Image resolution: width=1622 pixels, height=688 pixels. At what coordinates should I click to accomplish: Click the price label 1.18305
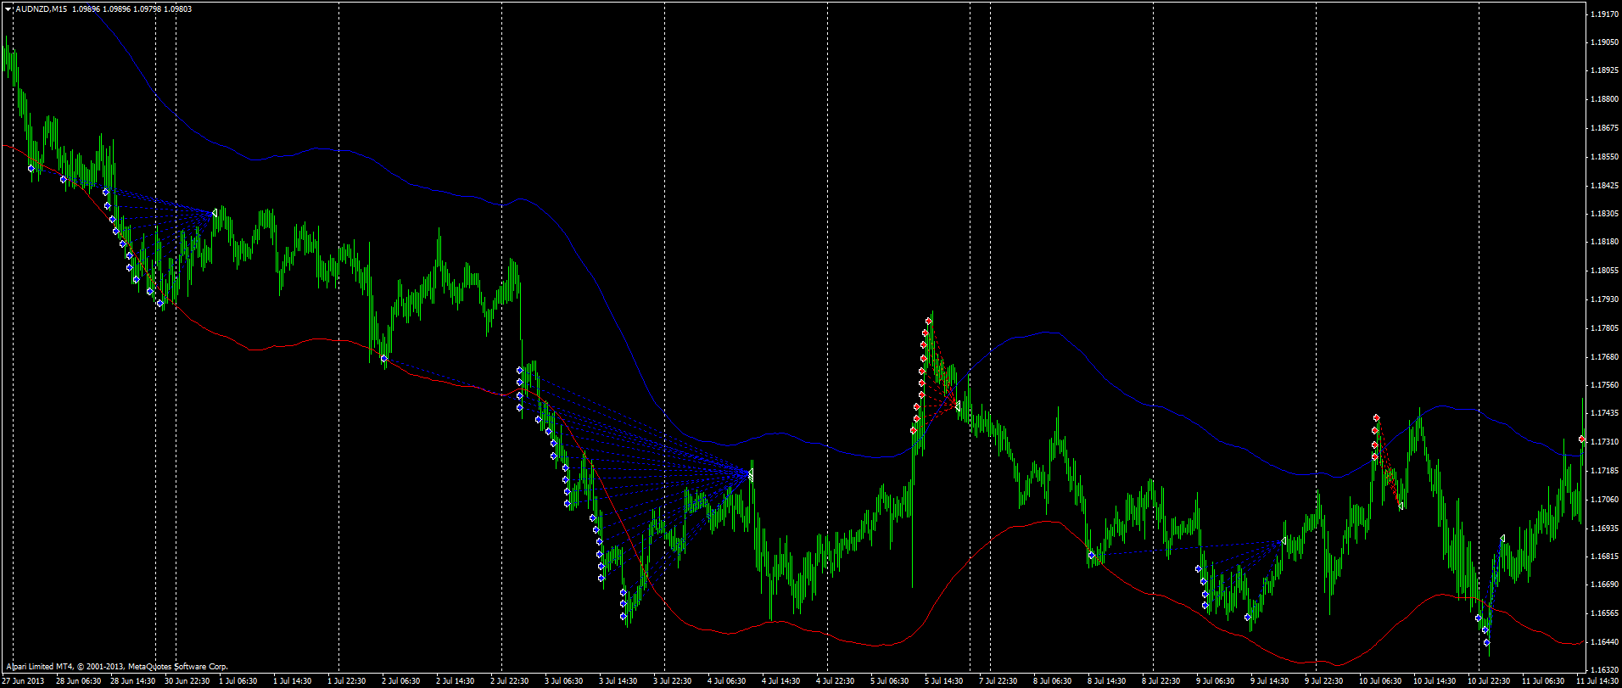[1602, 214]
